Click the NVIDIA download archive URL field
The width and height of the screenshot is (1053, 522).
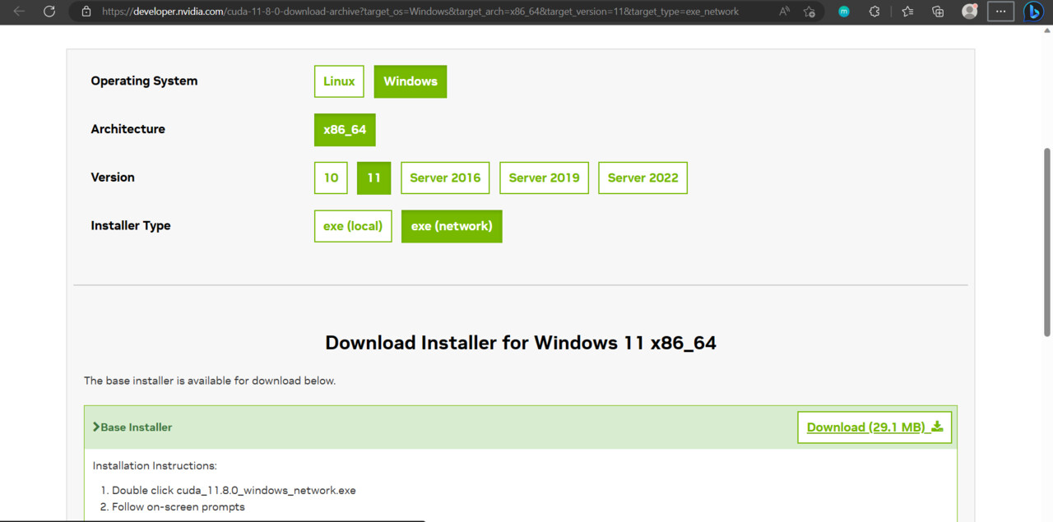420,12
